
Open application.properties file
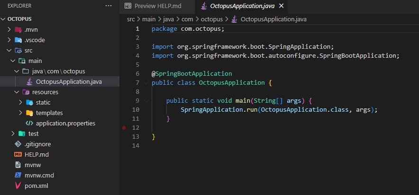click(65, 123)
